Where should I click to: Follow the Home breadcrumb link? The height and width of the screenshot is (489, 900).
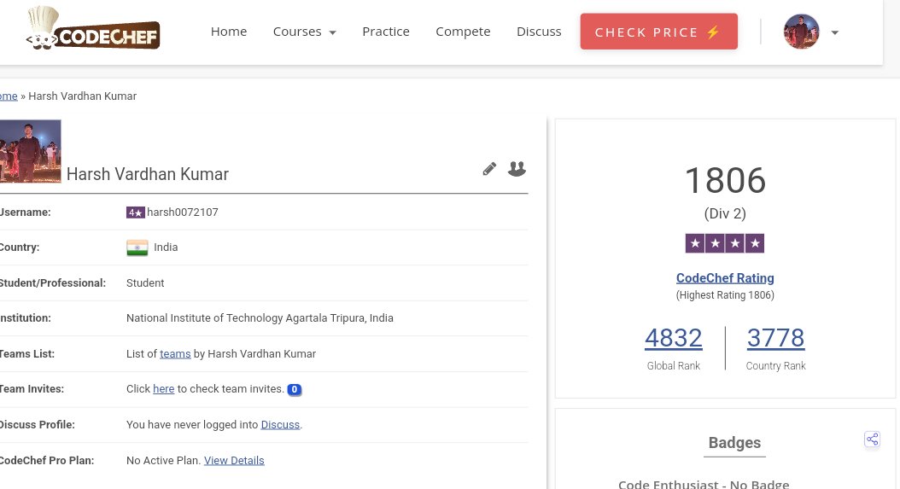8,96
